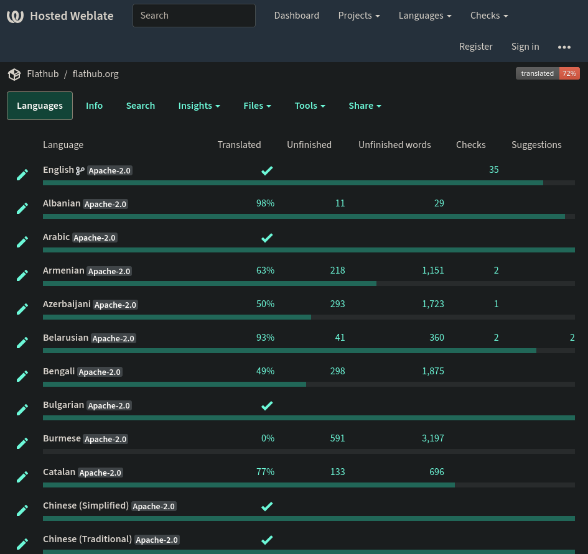The height and width of the screenshot is (554, 588).
Task: Switch to the Search tab
Action: [x=140, y=106]
